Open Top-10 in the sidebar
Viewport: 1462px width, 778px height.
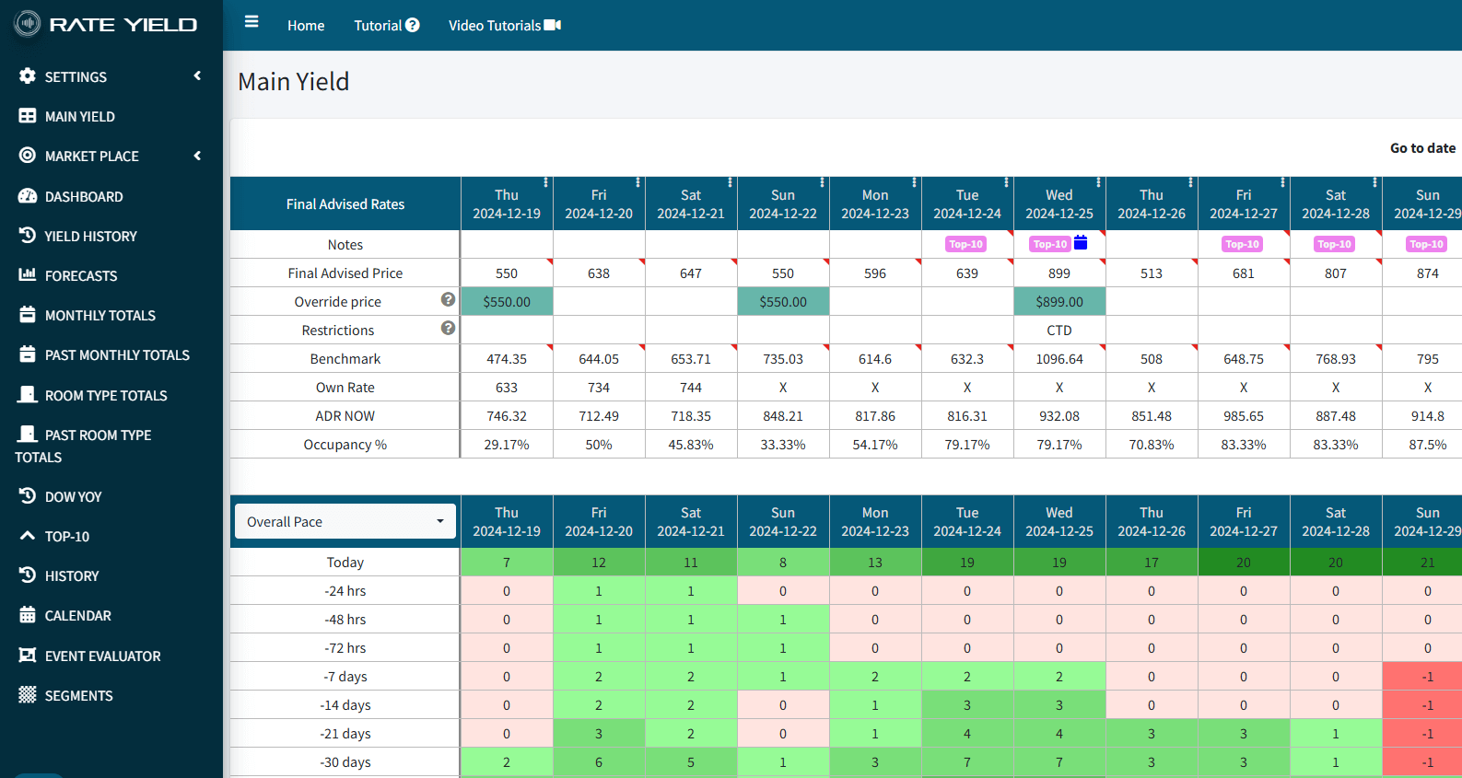[x=66, y=537]
